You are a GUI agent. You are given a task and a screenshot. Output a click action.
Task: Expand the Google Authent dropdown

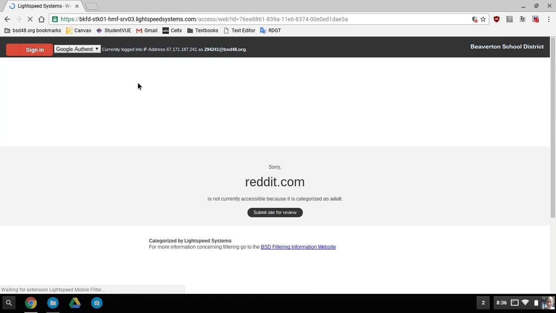[x=77, y=49]
